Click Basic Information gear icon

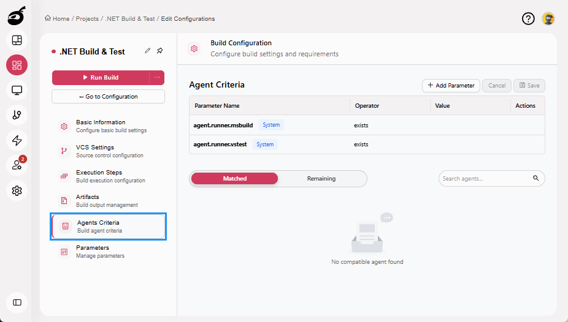(x=64, y=126)
